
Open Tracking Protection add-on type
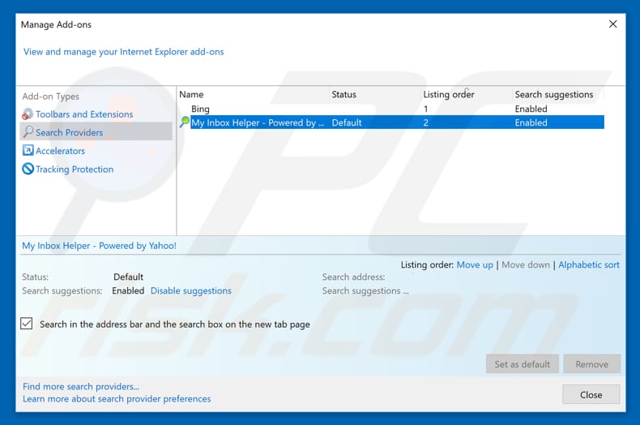[75, 170]
